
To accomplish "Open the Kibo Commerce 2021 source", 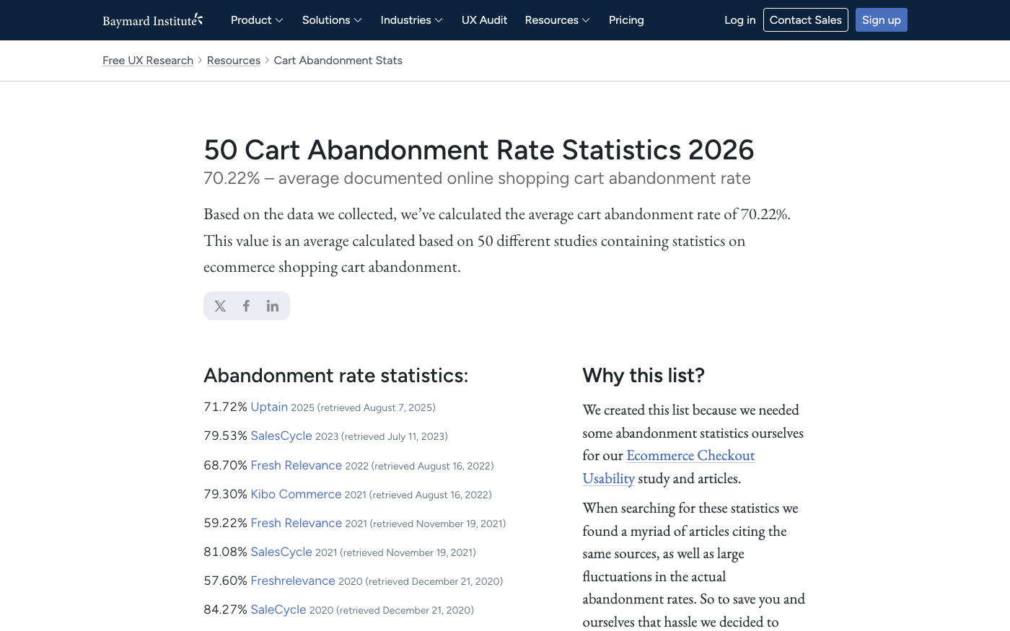I will (296, 494).
